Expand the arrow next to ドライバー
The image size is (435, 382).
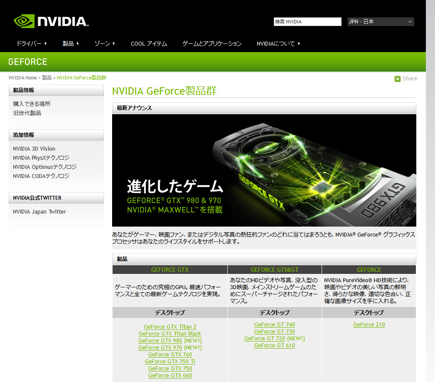[46, 43]
